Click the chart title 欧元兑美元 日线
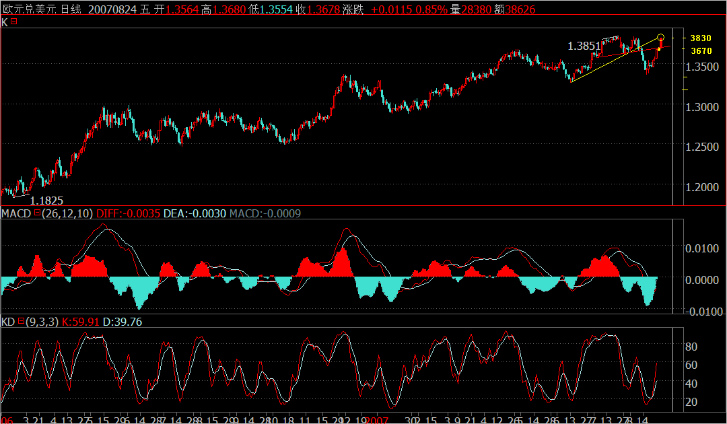 click(x=42, y=9)
